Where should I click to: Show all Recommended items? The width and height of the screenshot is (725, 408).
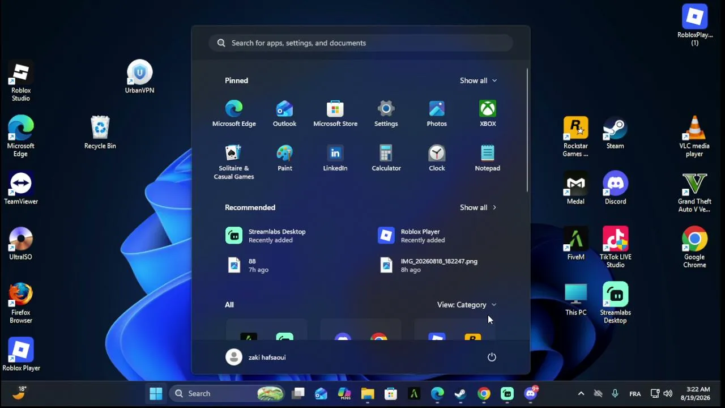pyautogui.click(x=479, y=207)
